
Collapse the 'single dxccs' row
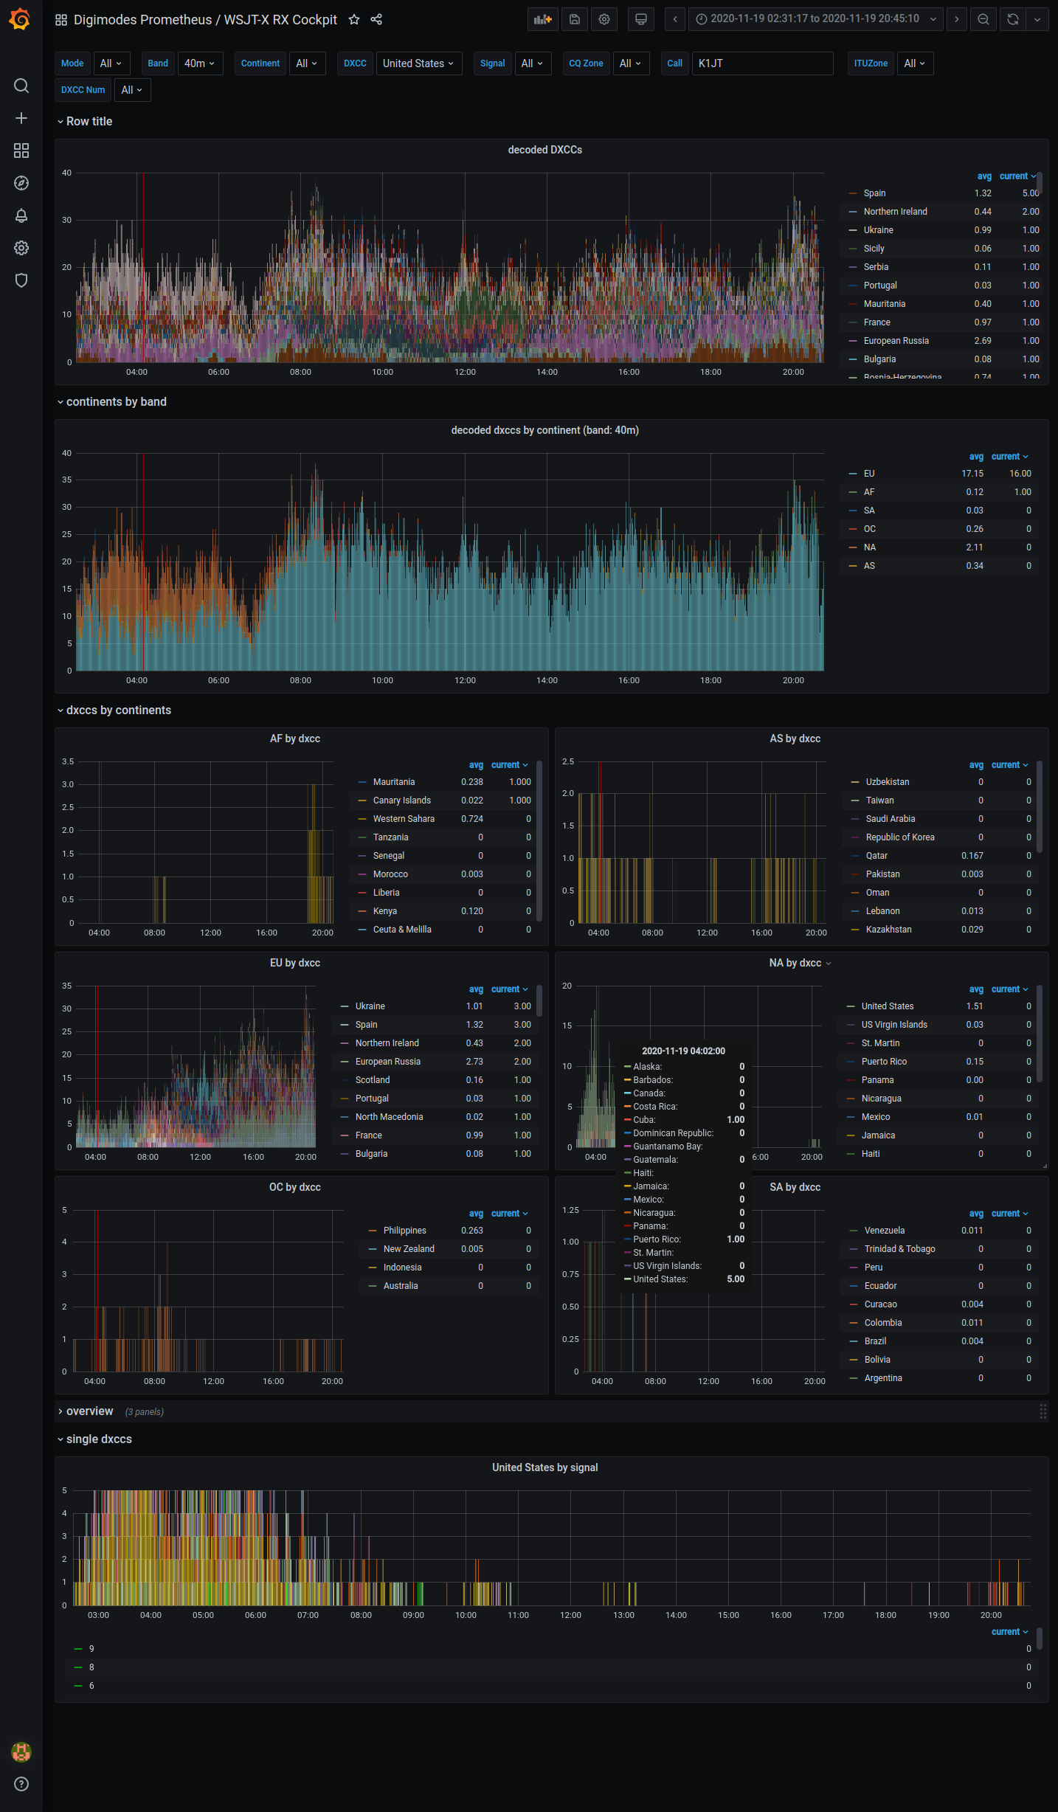click(94, 1439)
